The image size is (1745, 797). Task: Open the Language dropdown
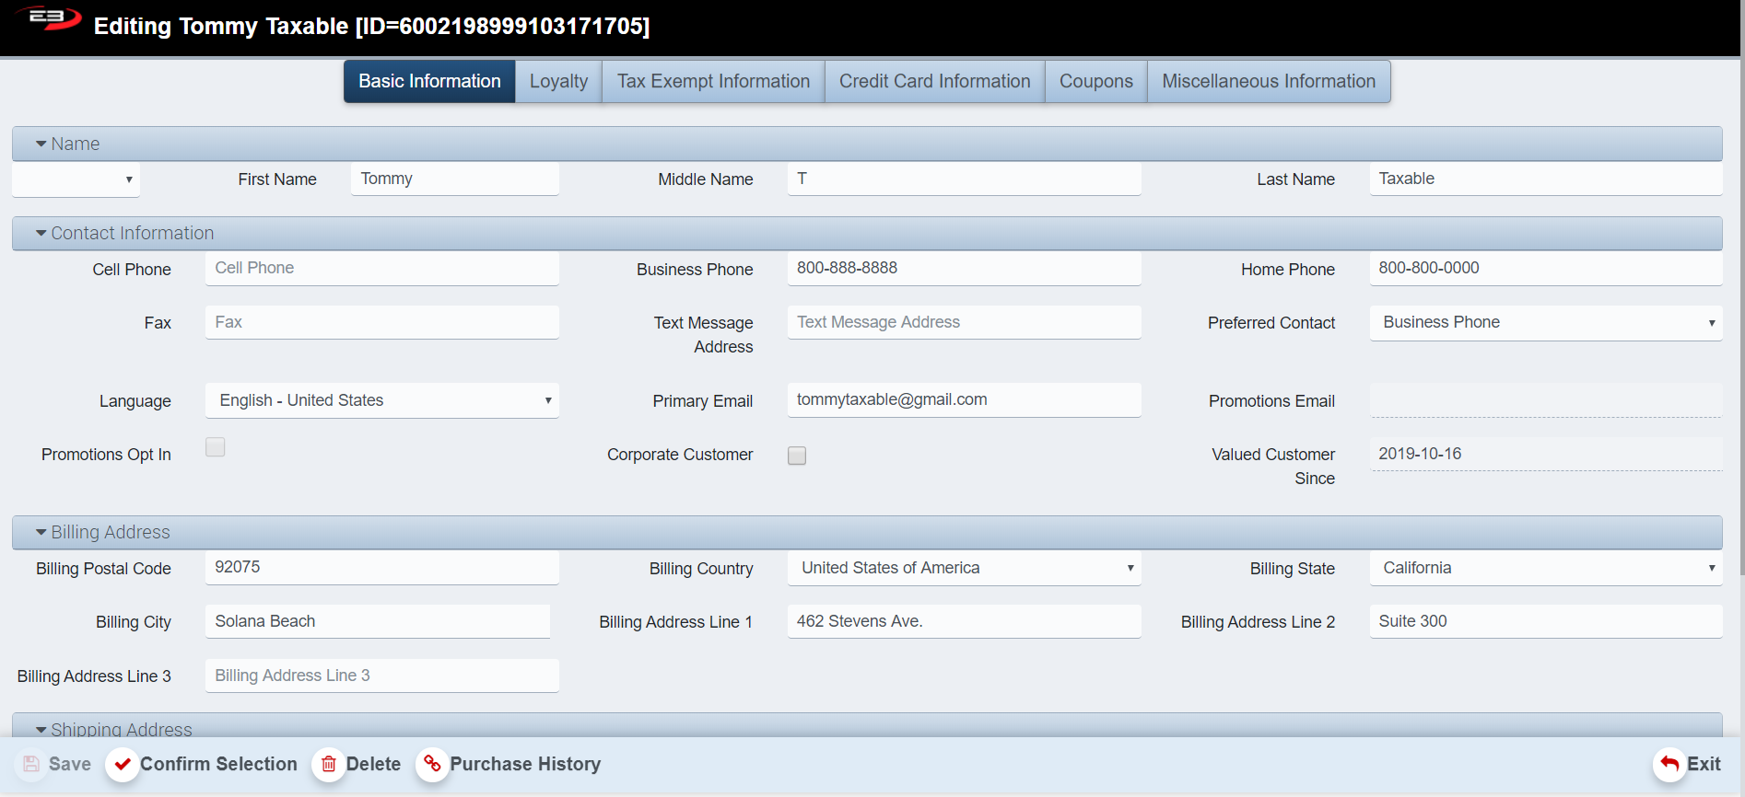coord(381,401)
